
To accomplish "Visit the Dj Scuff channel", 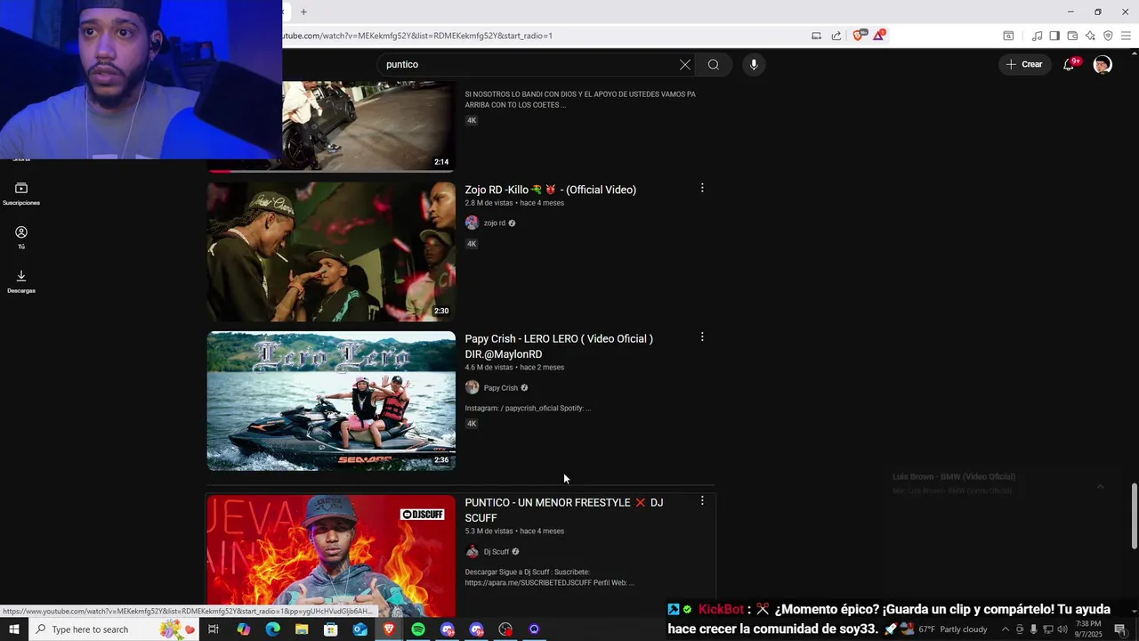I will [x=497, y=552].
